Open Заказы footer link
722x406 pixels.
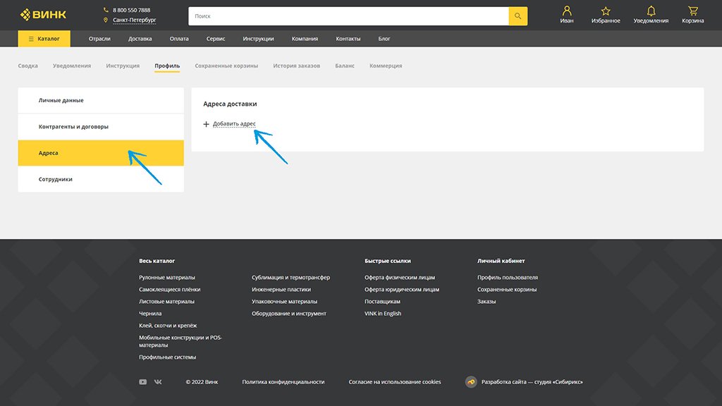(x=487, y=301)
